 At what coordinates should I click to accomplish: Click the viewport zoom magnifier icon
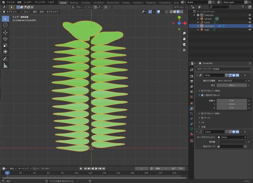pos(184,33)
